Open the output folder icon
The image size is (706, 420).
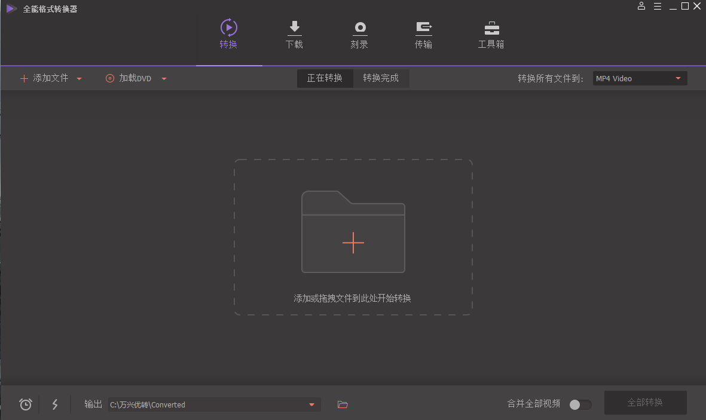343,404
